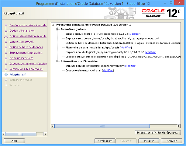
Task: Click Modifier link for Groupe oraInventory
Action: pos(108,70)
